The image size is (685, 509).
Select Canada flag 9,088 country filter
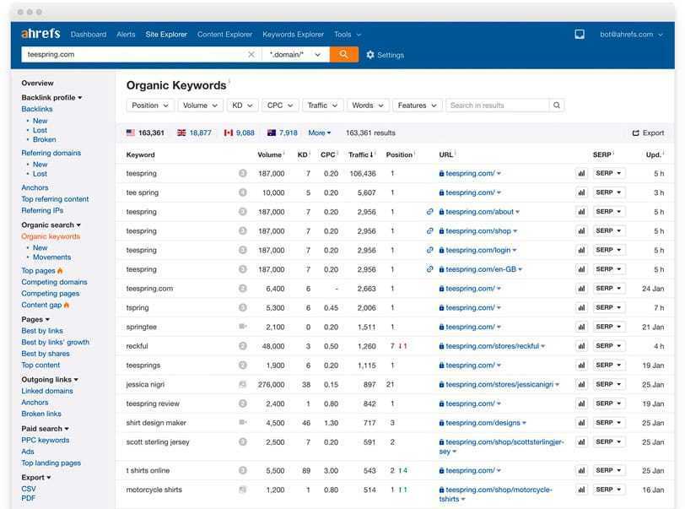coord(239,133)
